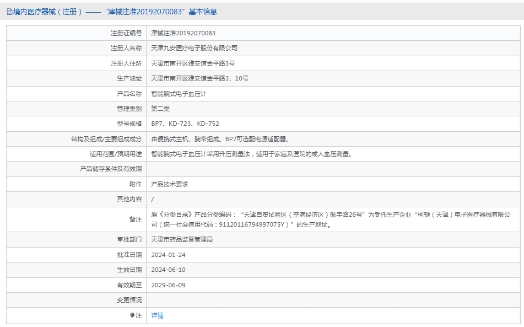The width and height of the screenshot is (524, 327).
Task: Select registrant name 天津九安医疗电子股份有限公司
Action: pos(195,49)
